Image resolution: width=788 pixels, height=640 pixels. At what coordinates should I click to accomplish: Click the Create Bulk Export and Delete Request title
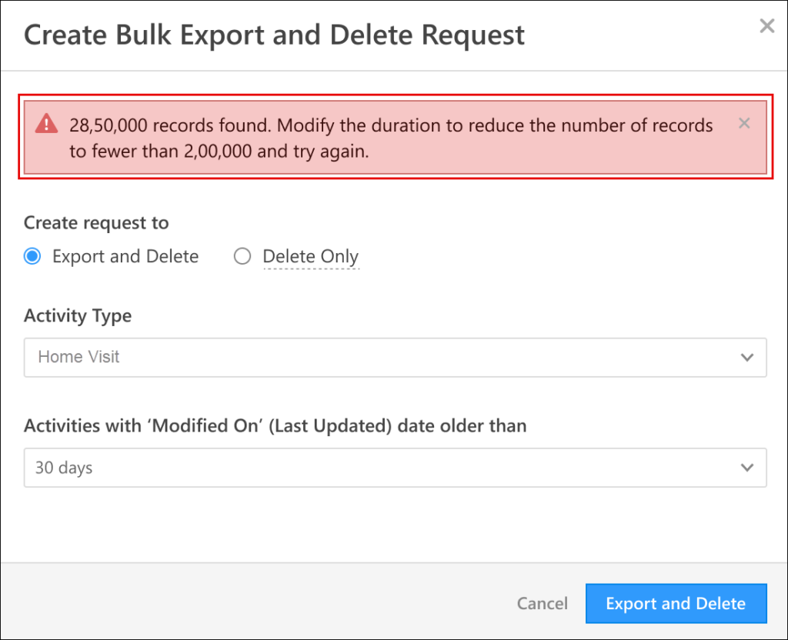pos(275,35)
